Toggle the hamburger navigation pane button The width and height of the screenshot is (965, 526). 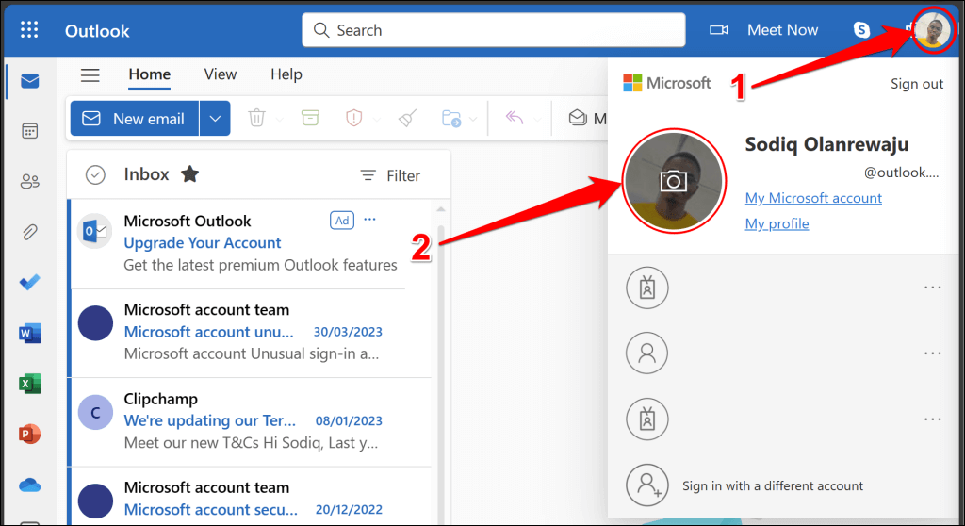click(x=90, y=75)
